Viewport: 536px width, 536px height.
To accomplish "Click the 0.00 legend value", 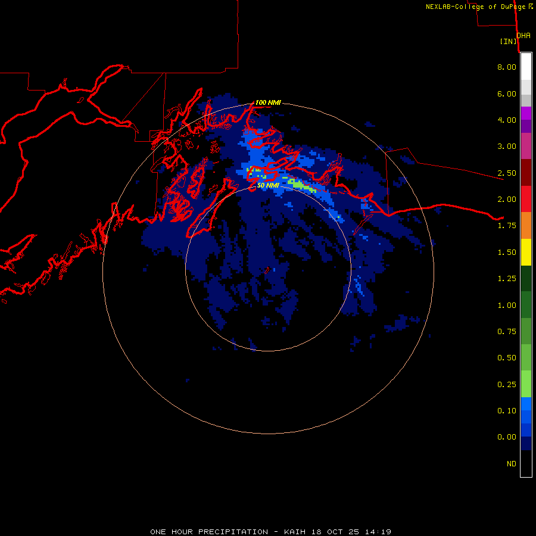I will 507,437.
